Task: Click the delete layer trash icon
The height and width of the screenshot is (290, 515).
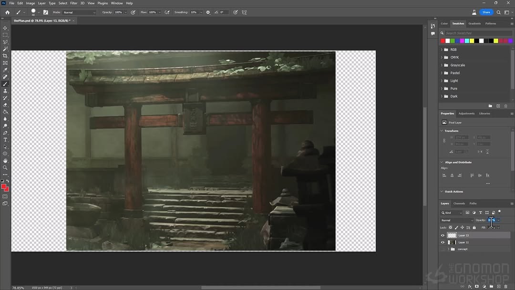Action: 505,287
